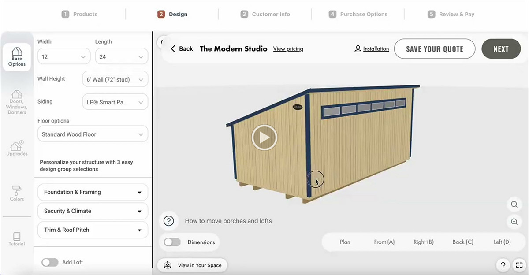Open the View pricing link

(x=288, y=49)
